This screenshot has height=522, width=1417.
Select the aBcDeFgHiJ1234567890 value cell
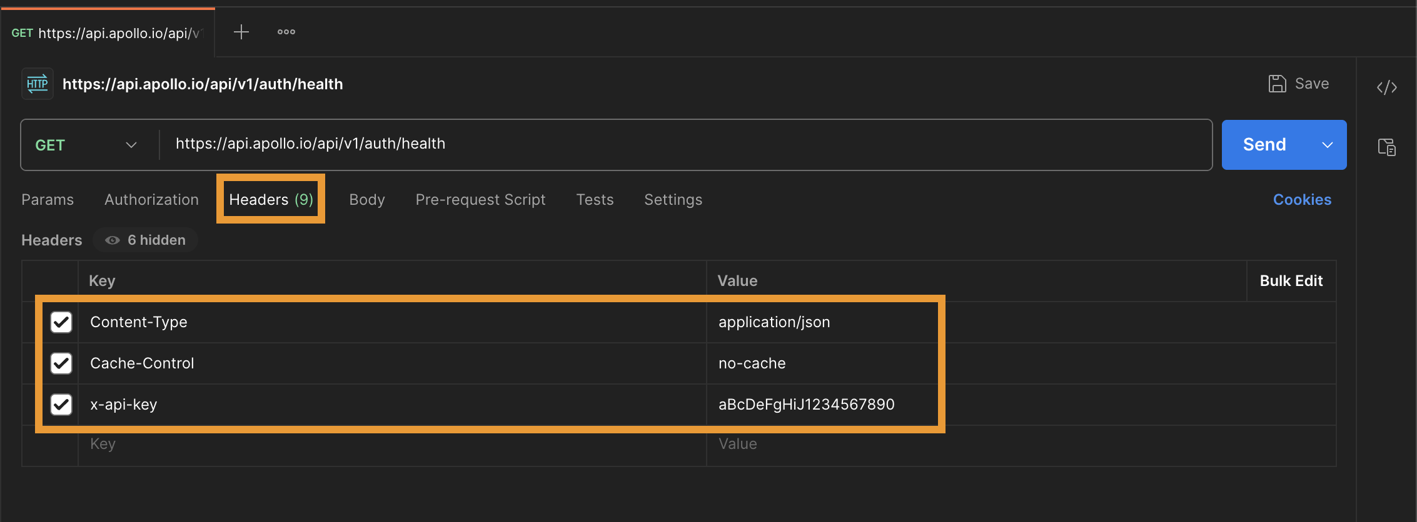1021,405
